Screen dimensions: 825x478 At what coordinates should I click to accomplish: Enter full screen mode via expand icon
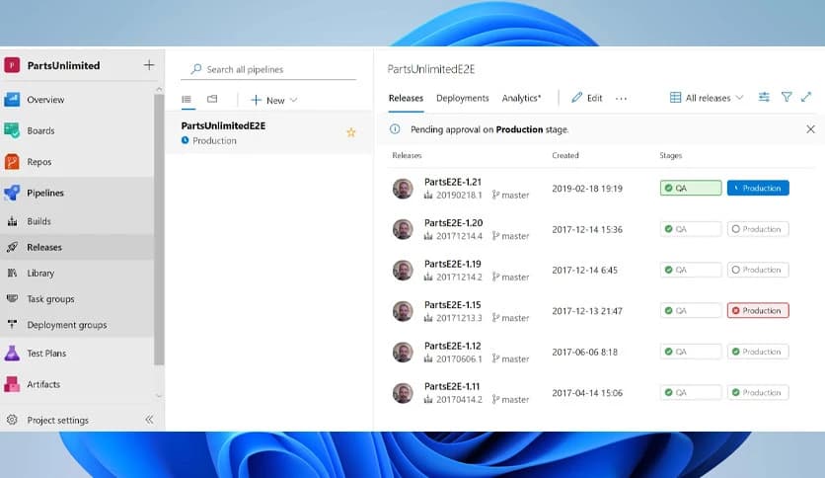click(x=806, y=97)
